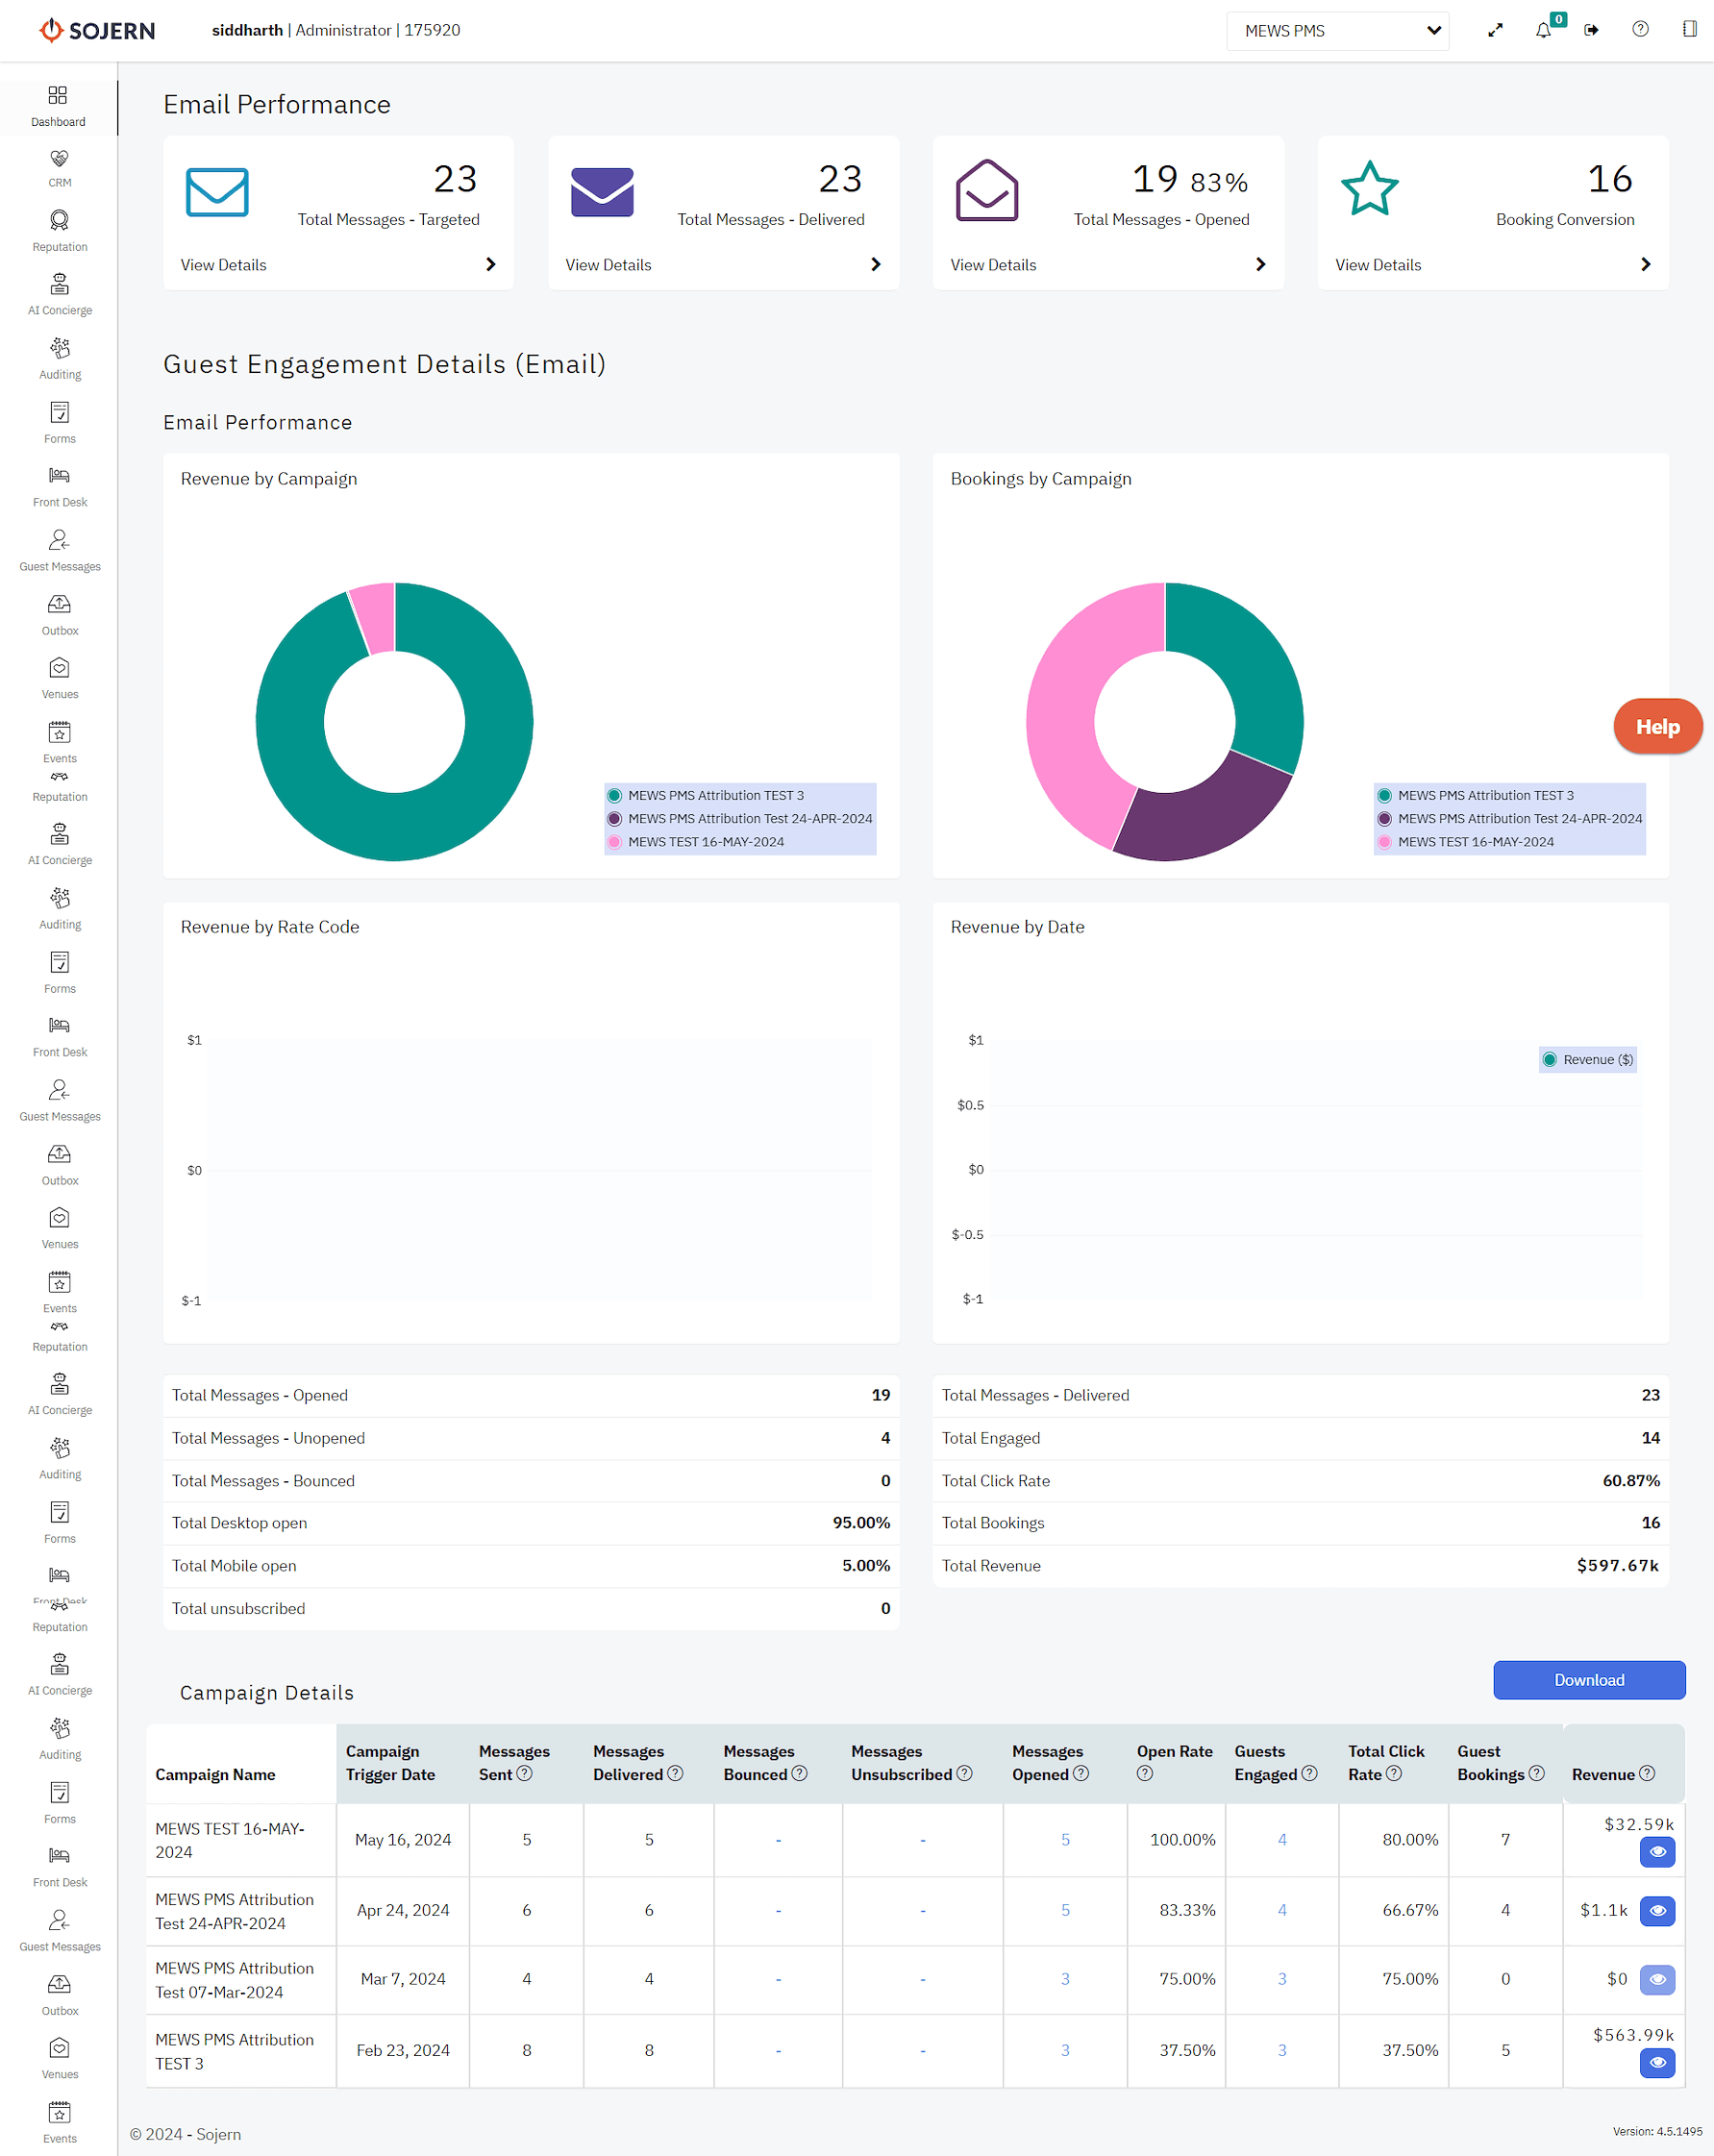
Task: Click the info icon beside Guest Bookings
Action: (x=1537, y=1773)
